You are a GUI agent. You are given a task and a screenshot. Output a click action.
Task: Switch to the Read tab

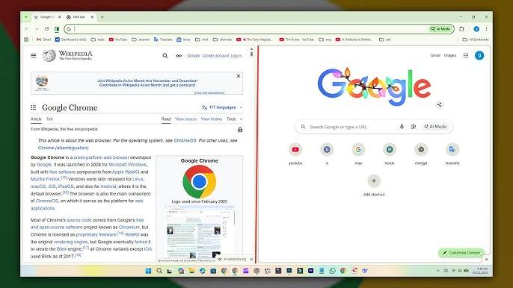pos(166,119)
